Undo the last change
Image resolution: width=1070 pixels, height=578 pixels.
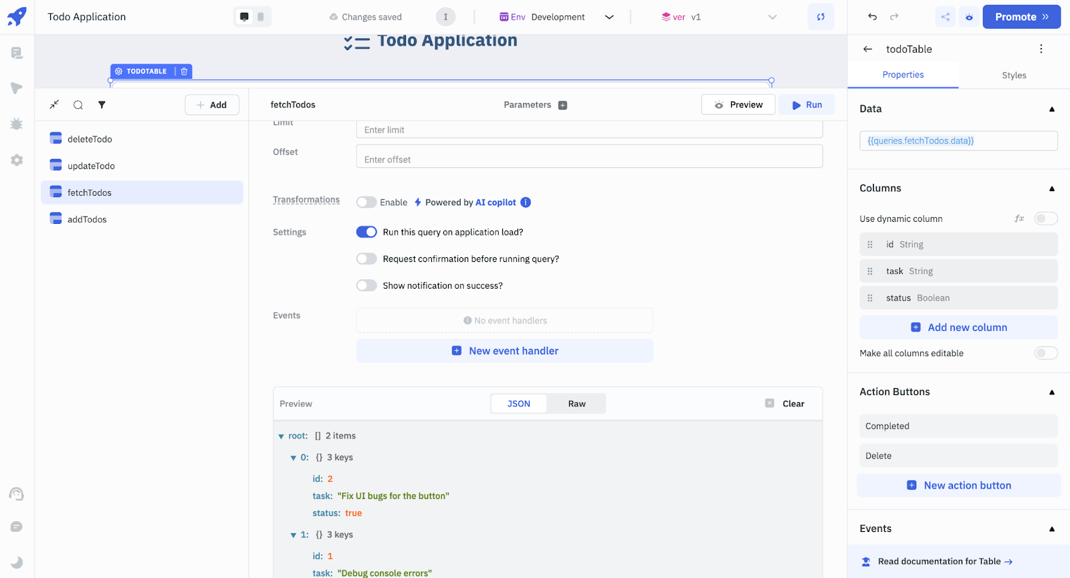[872, 17]
